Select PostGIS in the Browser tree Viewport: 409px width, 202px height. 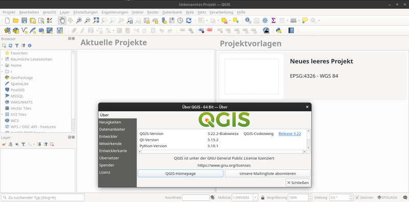tap(17, 90)
